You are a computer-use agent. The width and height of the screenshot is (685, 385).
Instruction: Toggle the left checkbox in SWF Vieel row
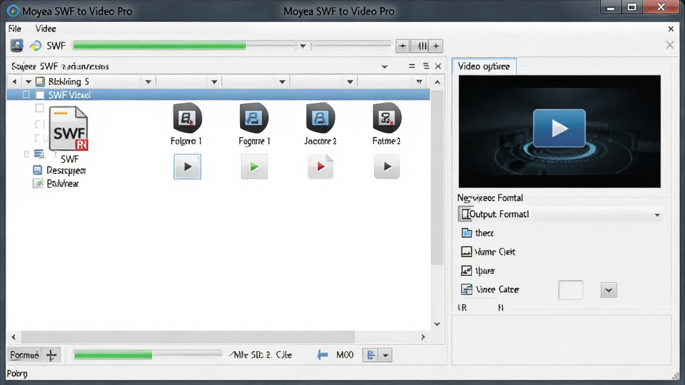coord(26,95)
